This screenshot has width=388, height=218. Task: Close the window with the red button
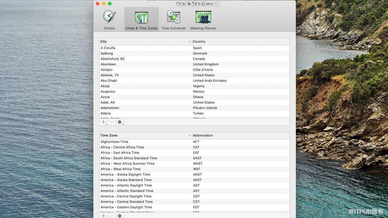coord(97,4)
